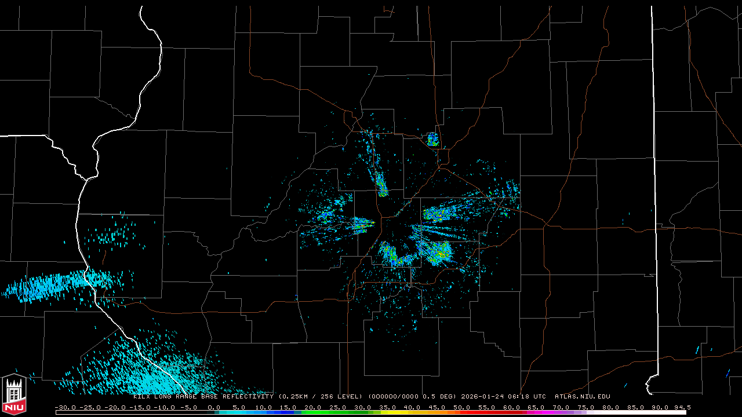This screenshot has width=742, height=417.
Task: Click the large cyan echo band at far left
Action: coord(52,285)
